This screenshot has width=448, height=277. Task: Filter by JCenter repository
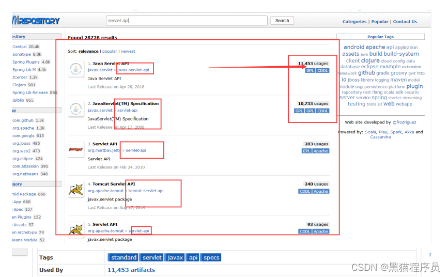[x=20, y=77]
